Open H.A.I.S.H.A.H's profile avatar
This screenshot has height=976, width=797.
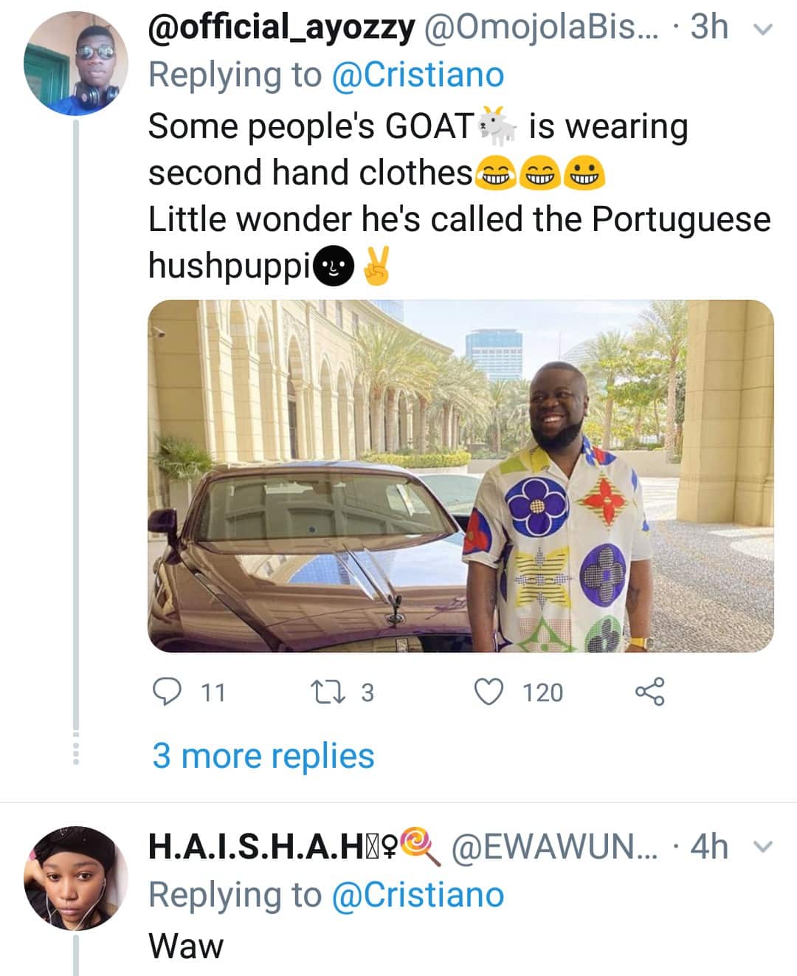click(75, 878)
